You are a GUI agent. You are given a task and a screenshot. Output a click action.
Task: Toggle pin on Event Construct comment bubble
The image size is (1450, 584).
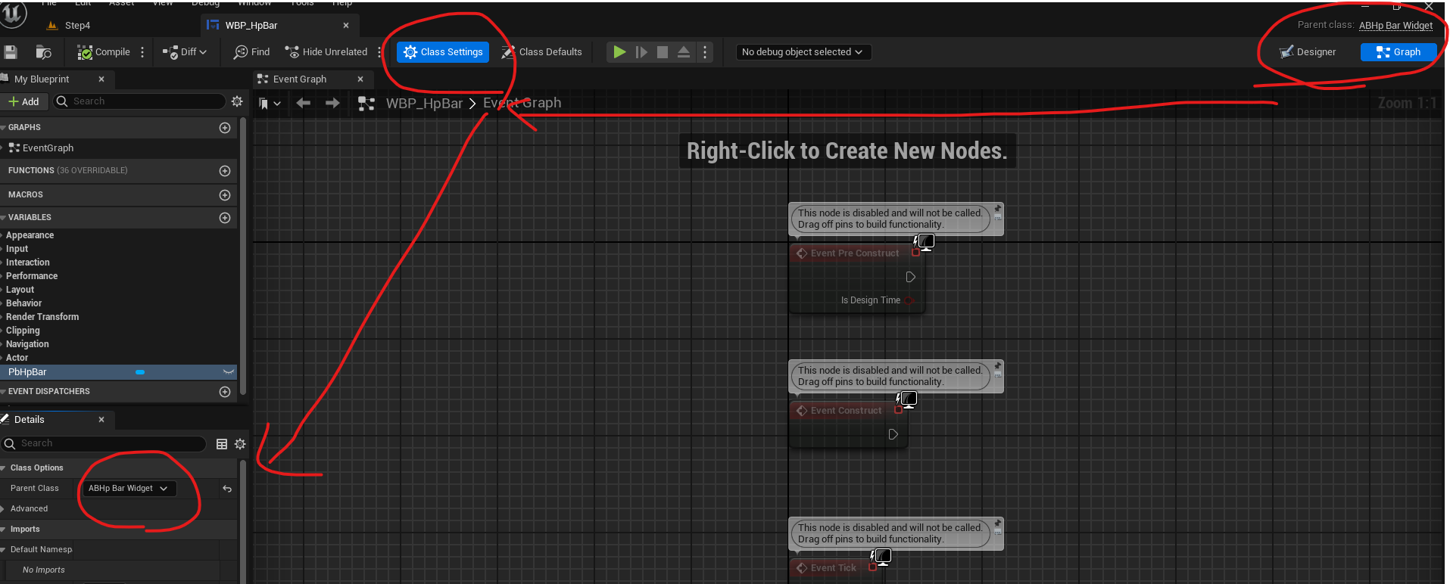click(997, 365)
